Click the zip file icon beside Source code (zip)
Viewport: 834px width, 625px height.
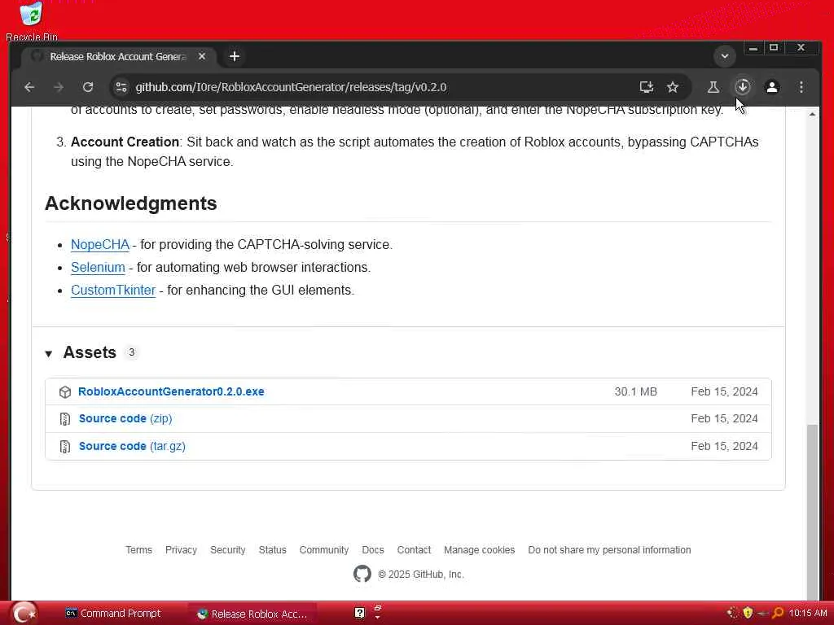pos(65,419)
